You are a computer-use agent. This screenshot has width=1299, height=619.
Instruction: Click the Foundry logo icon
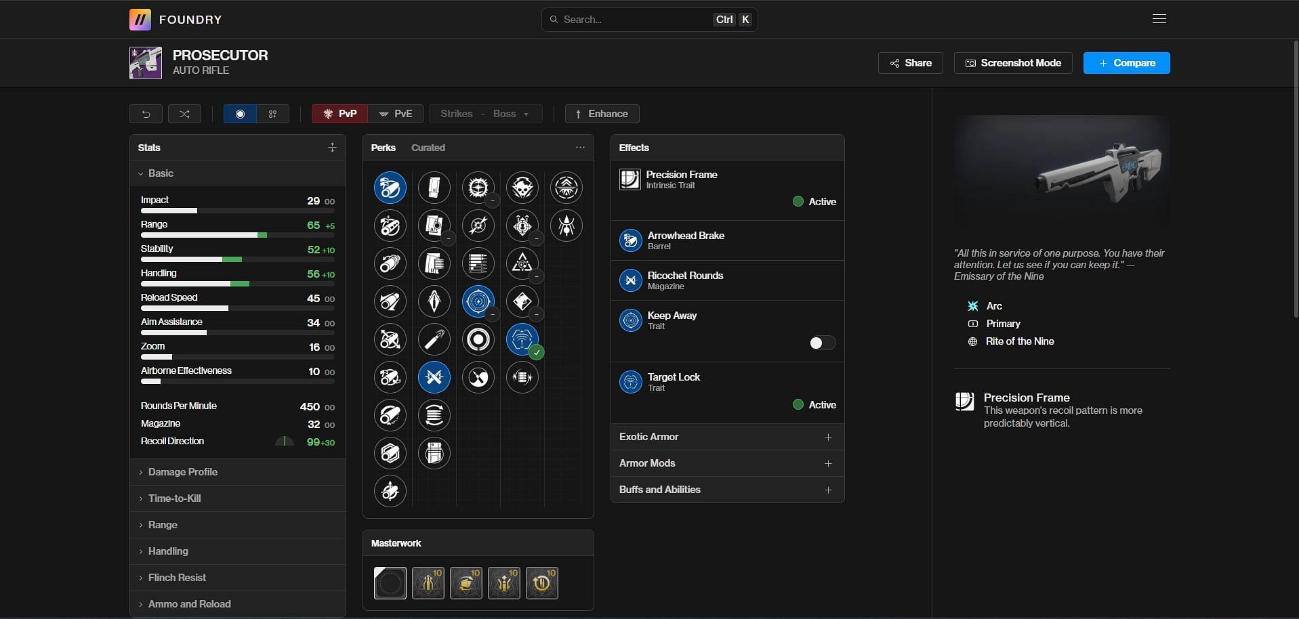pyautogui.click(x=140, y=20)
